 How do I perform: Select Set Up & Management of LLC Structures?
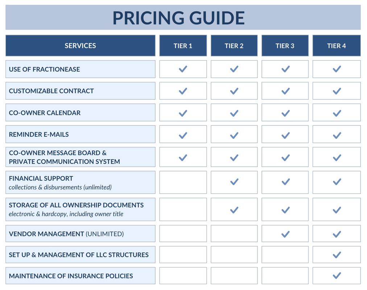79,255
